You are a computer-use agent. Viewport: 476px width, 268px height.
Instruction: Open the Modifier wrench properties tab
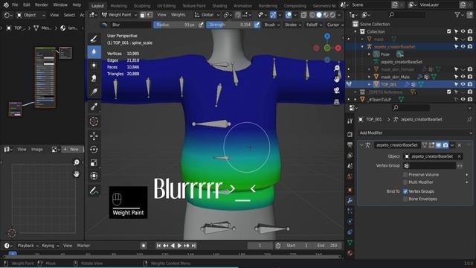(350, 200)
